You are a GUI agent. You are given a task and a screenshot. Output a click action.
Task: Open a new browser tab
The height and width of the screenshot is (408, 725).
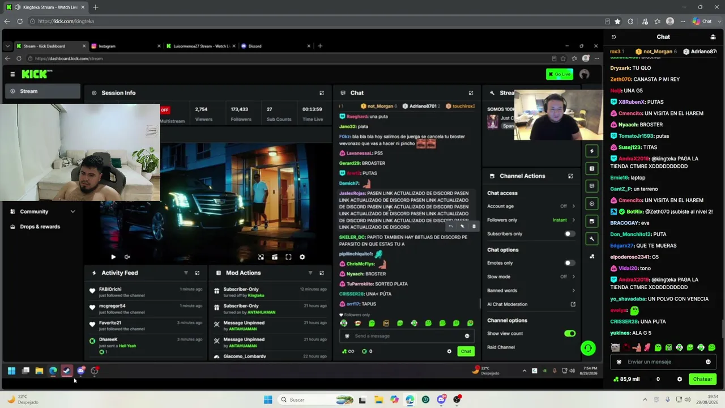click(x=95, y=7)
